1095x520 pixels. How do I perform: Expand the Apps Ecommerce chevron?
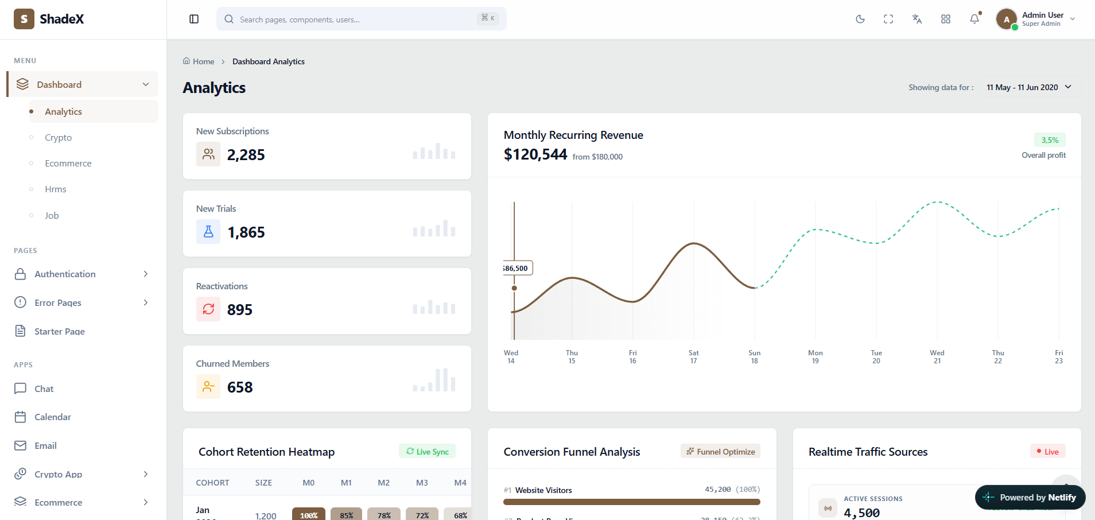(x=146, y=502)
